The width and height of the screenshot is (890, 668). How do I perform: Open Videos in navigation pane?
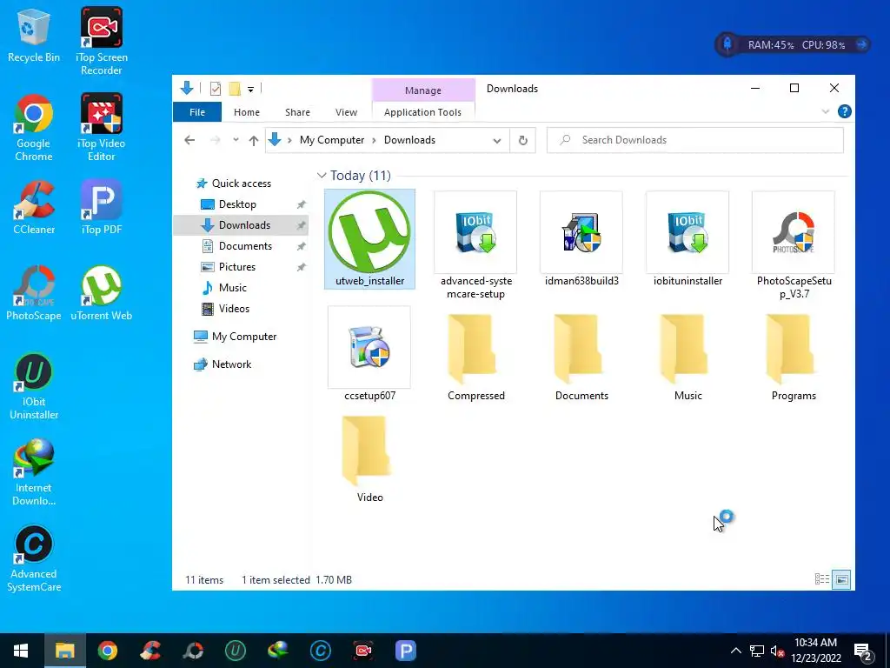(x=234, y=309)
